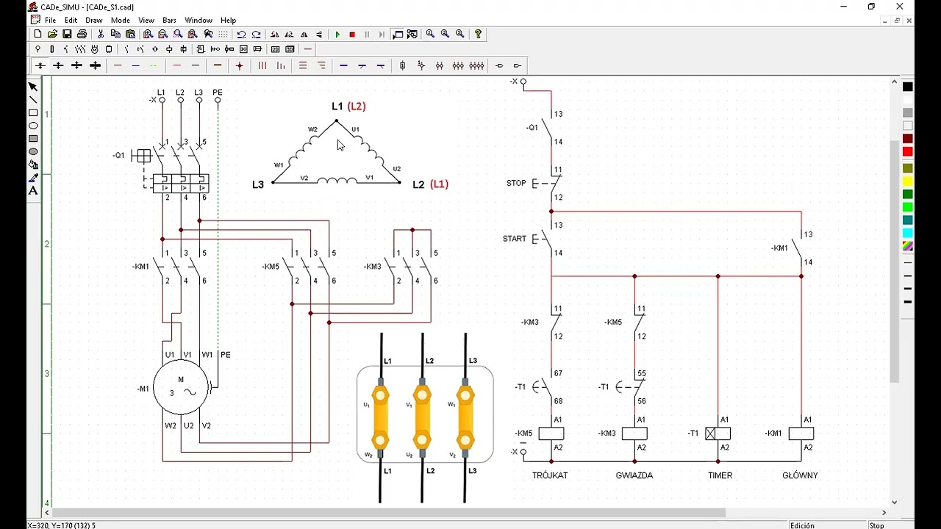Select the arrow pointer tool
The width and height of the screenshot is (941, 529).
click(33, 87)
